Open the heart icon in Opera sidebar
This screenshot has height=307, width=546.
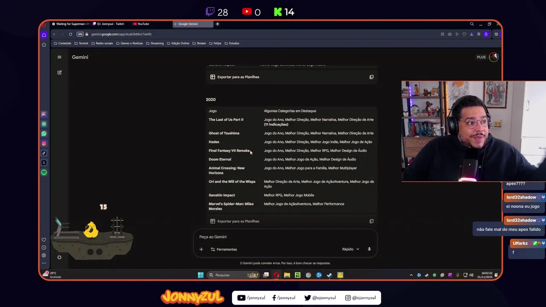(44, 240)
